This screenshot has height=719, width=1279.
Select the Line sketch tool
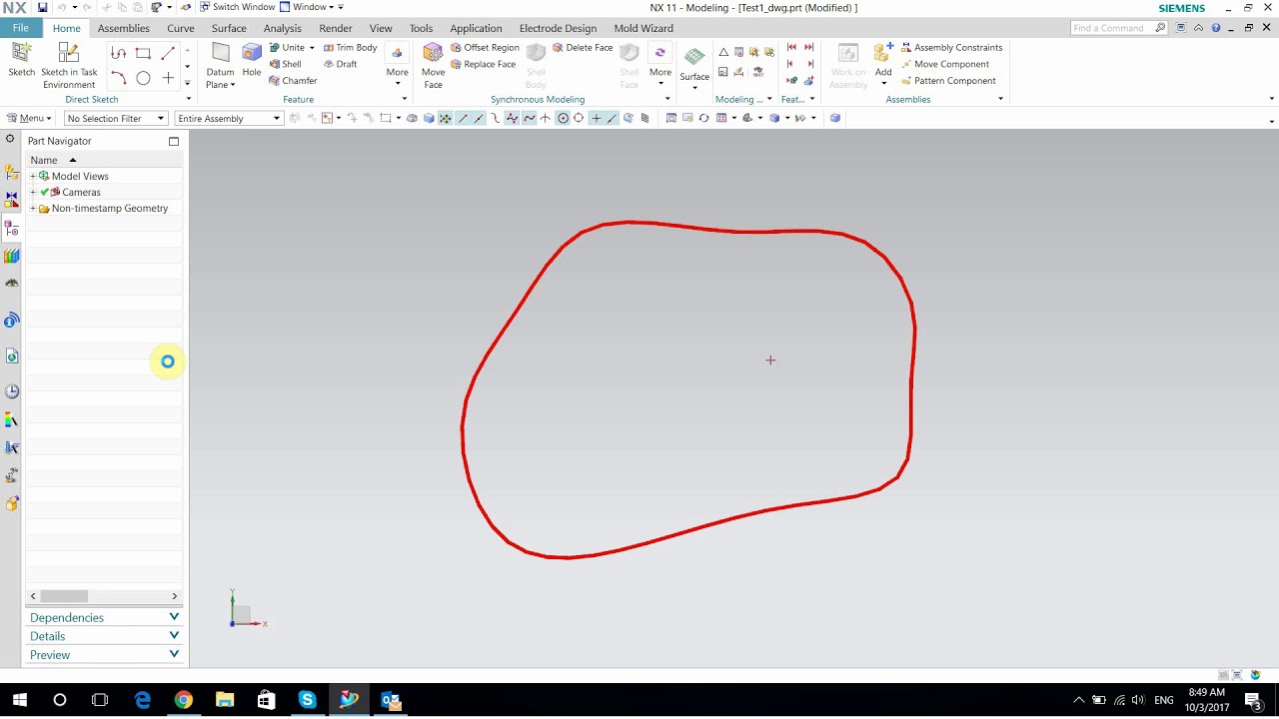point(168,53)
